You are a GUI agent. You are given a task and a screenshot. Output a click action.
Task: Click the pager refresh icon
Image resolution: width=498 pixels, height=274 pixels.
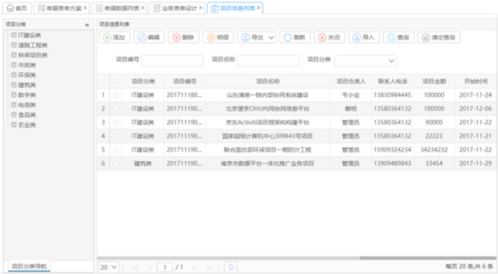(231, 267)
